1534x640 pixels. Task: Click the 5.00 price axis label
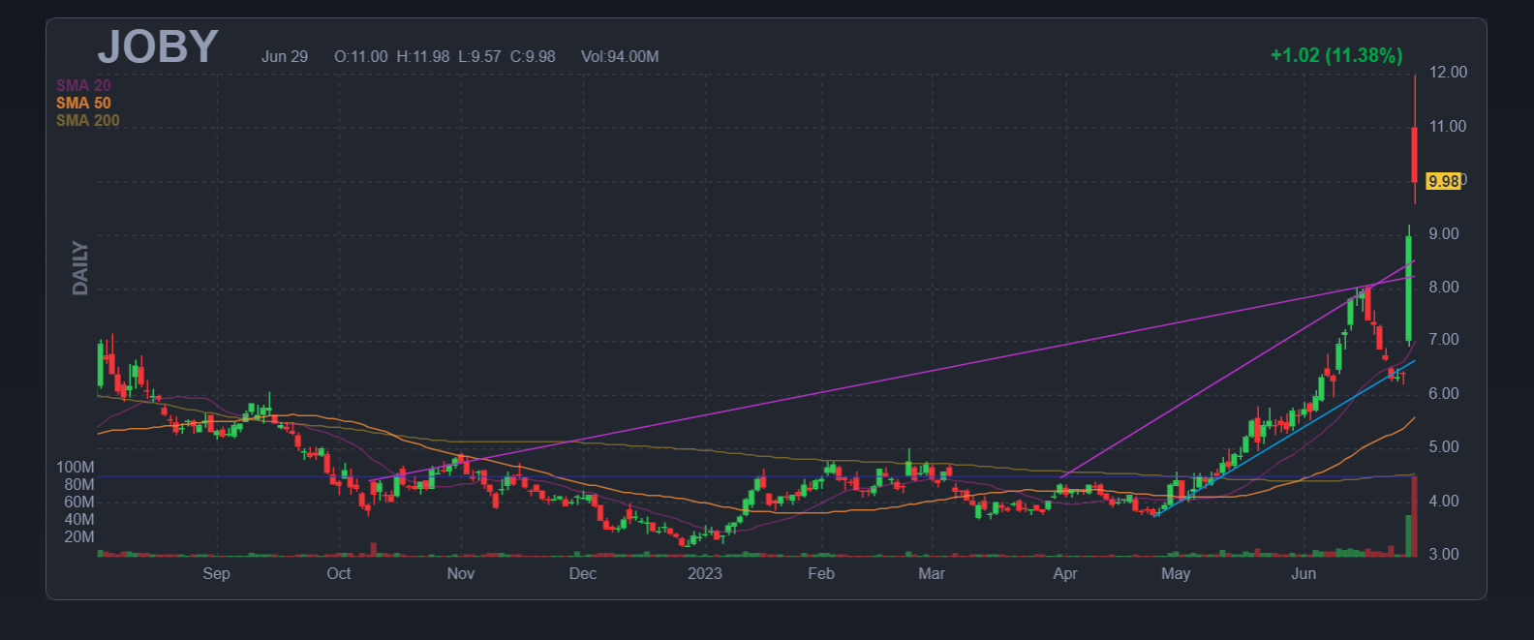pyautogui.click(x=1444, y=447)
